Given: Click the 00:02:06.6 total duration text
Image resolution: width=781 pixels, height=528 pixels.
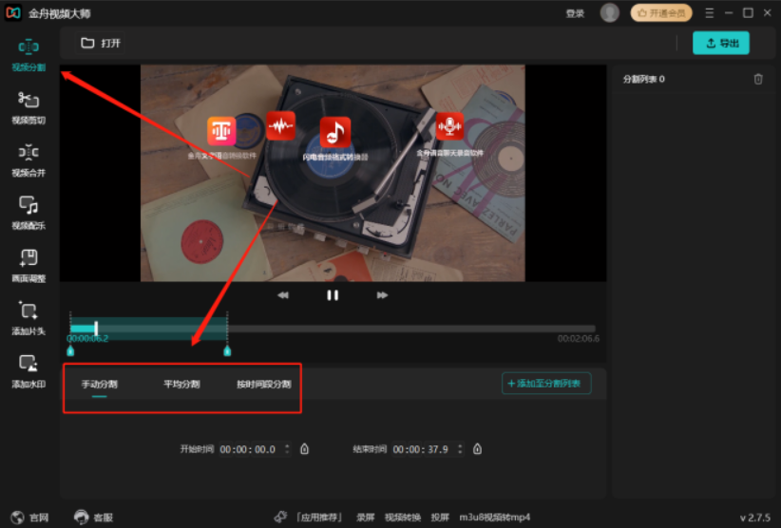Looking at the screenshot, I should click(579, 338).
